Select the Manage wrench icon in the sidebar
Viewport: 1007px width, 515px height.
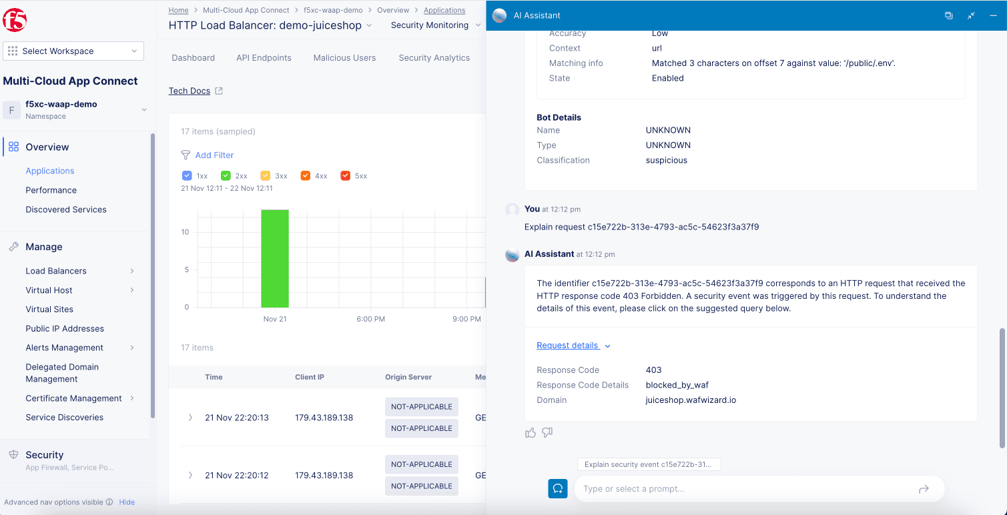[12, 246]
